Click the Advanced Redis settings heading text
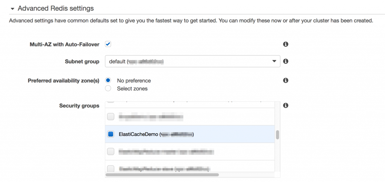Image resolution: width=385 pixels, height=182 pixels. coord(56,8)
